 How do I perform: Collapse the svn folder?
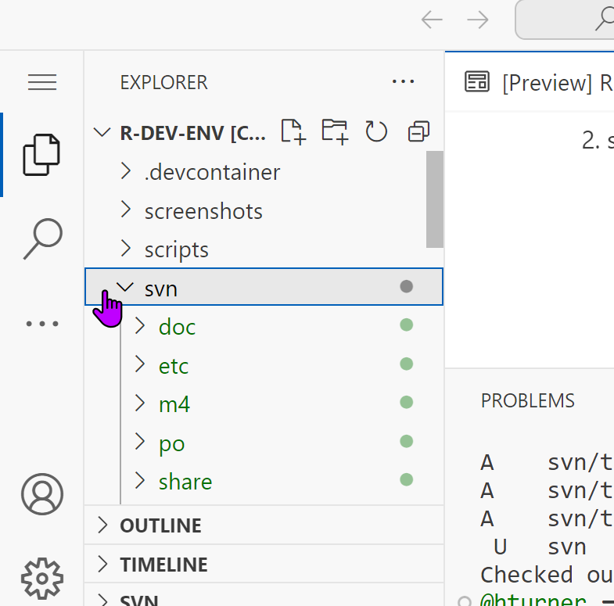pos(125,288)
